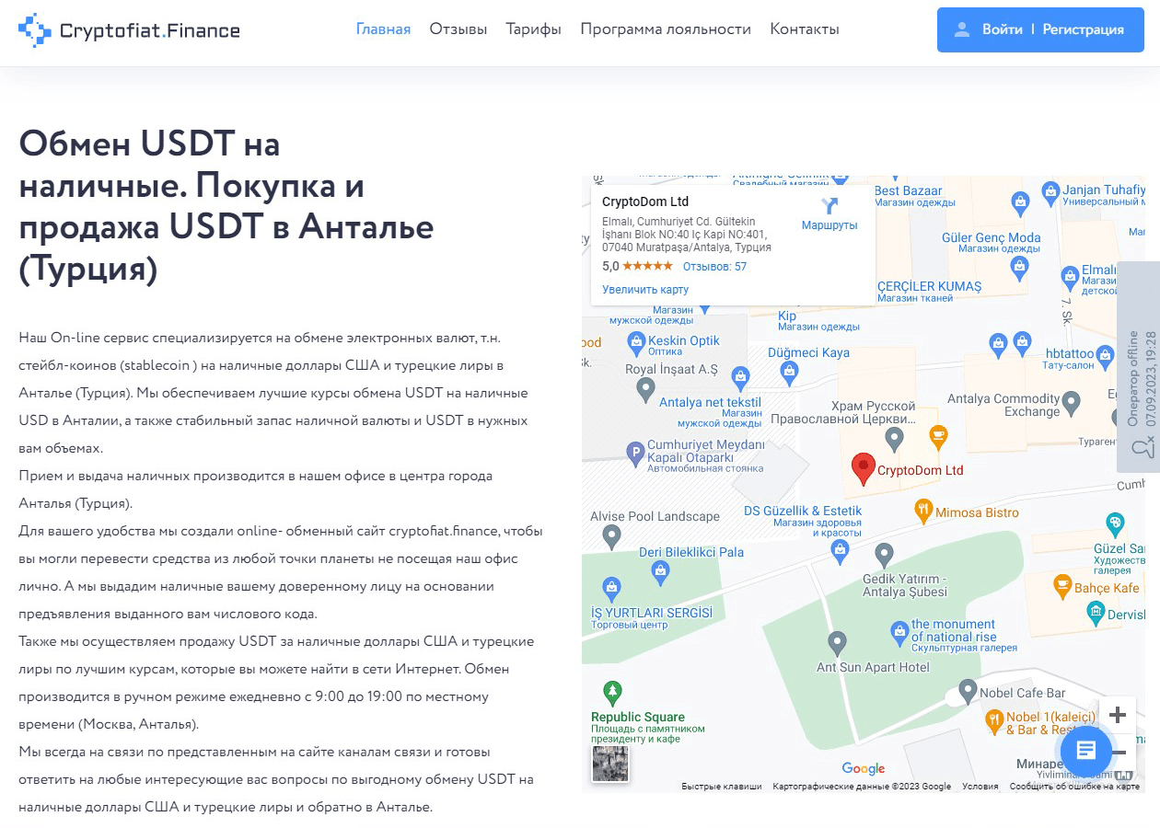Click the Маршруты directions icon
Viewport: 1160px width, 828px height.
829,206
